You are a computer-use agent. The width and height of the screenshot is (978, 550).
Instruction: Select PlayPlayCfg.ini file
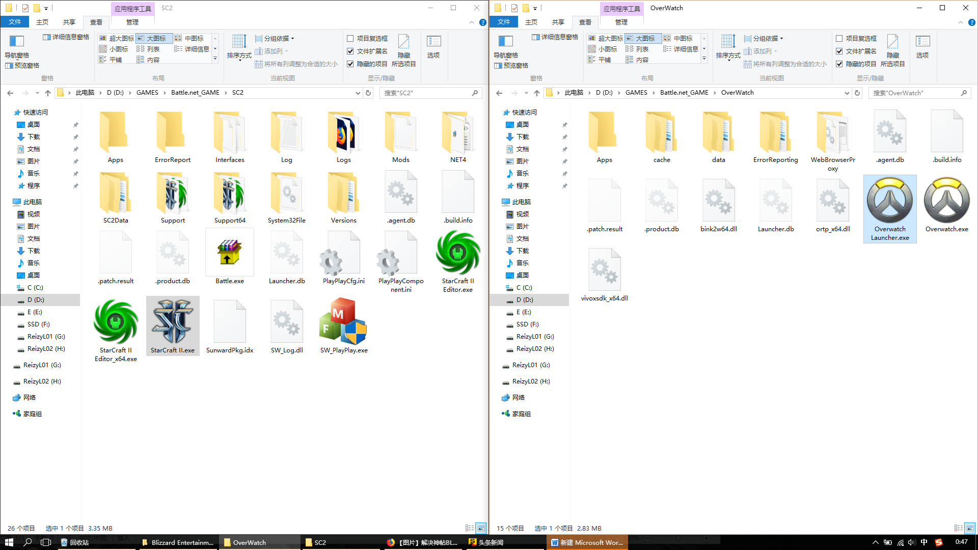(344, 258)
